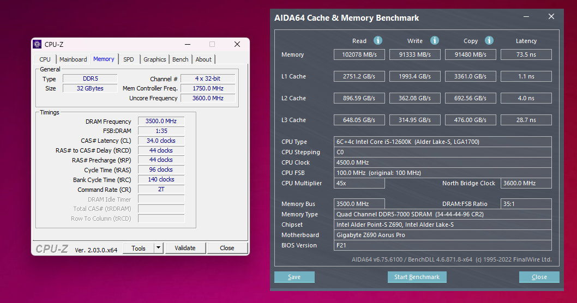Click the AIDA64 Close button at bottom

539,277
